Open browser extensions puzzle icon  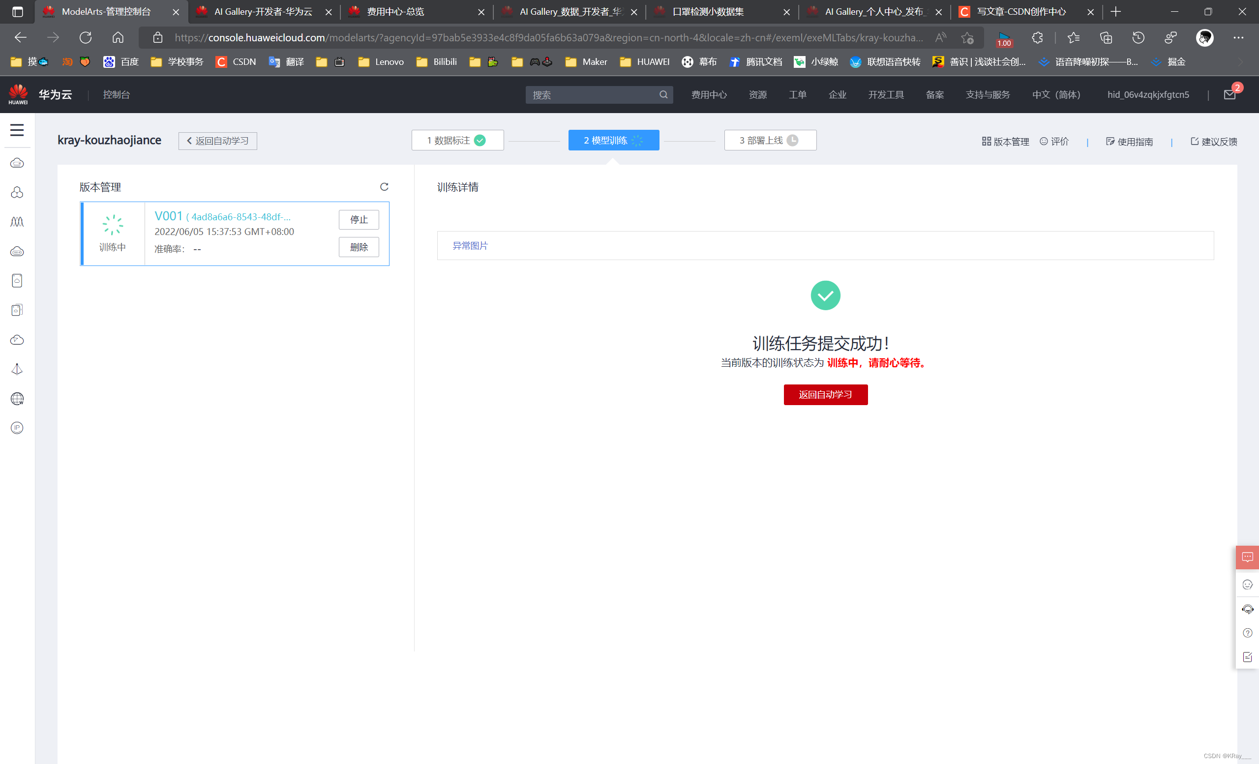click(x=1037, y=38)
